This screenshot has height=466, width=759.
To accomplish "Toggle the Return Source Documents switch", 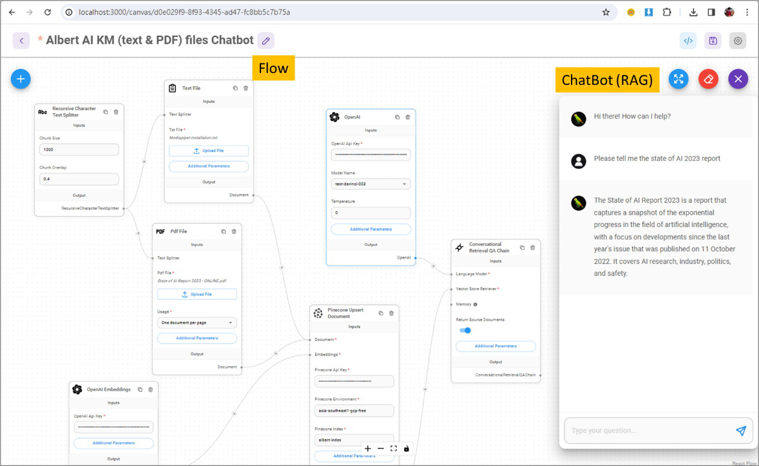I will [465, 330].
